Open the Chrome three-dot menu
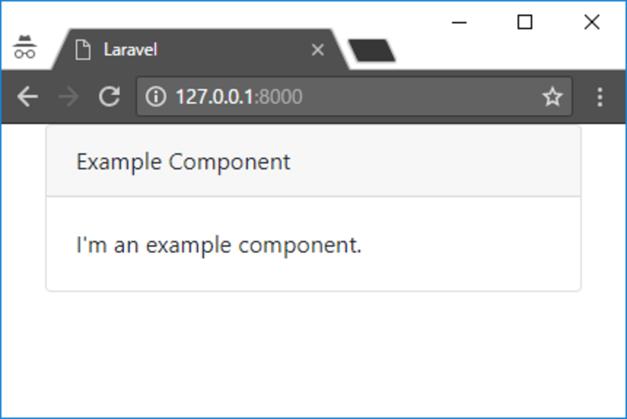Viewport: 627px width, 419px height. click(x=600, y=97)
